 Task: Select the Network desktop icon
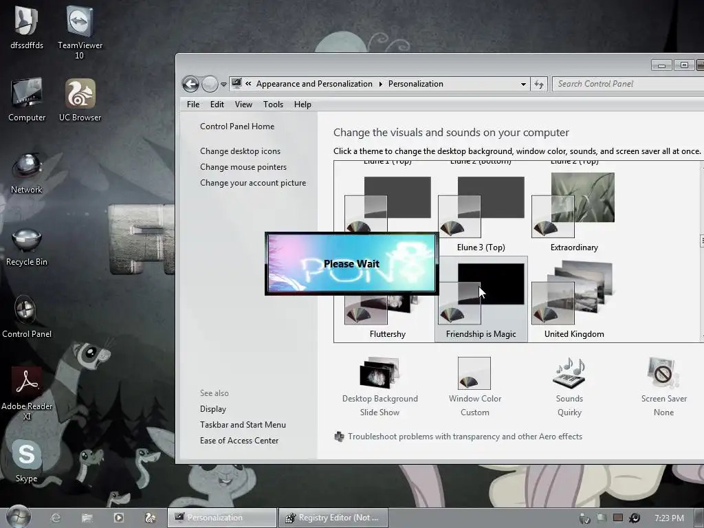pyautogui.click(x=27, y=173)
